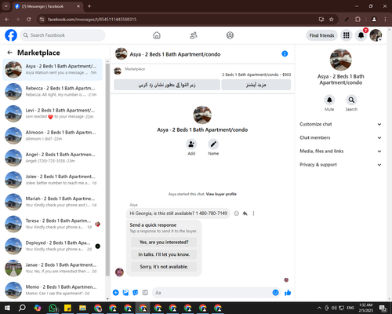Click the browser address bar URL
Screen dimensions: 392x314
(x=92, y=20)
